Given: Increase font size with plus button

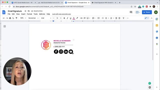Looking at the screenshot, I should point(61,18).
